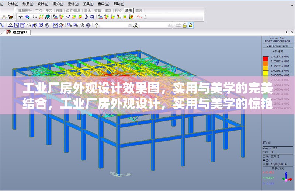Open the 工具(T) menu
The image size is (295, 191).
pos(88,3)
